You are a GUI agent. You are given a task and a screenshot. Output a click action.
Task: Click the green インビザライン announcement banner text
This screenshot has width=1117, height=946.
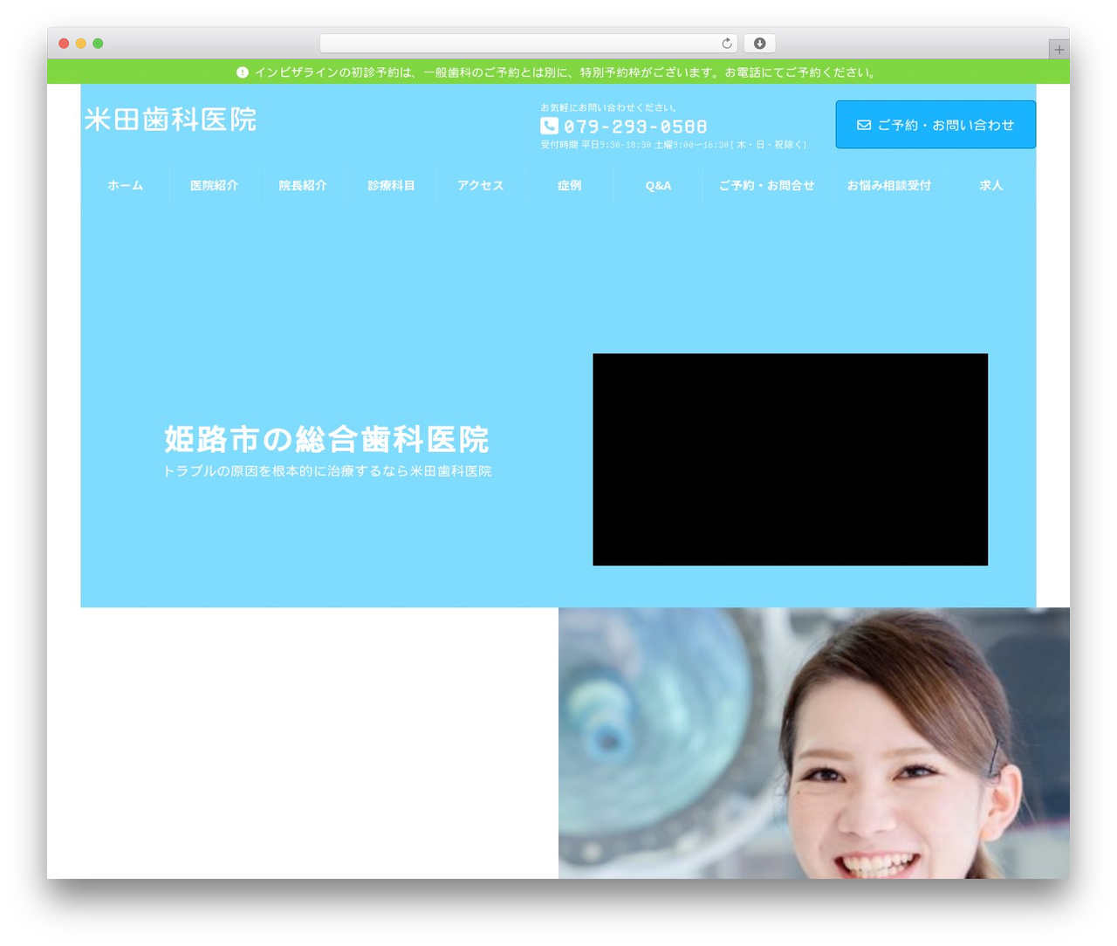[565, 72]
